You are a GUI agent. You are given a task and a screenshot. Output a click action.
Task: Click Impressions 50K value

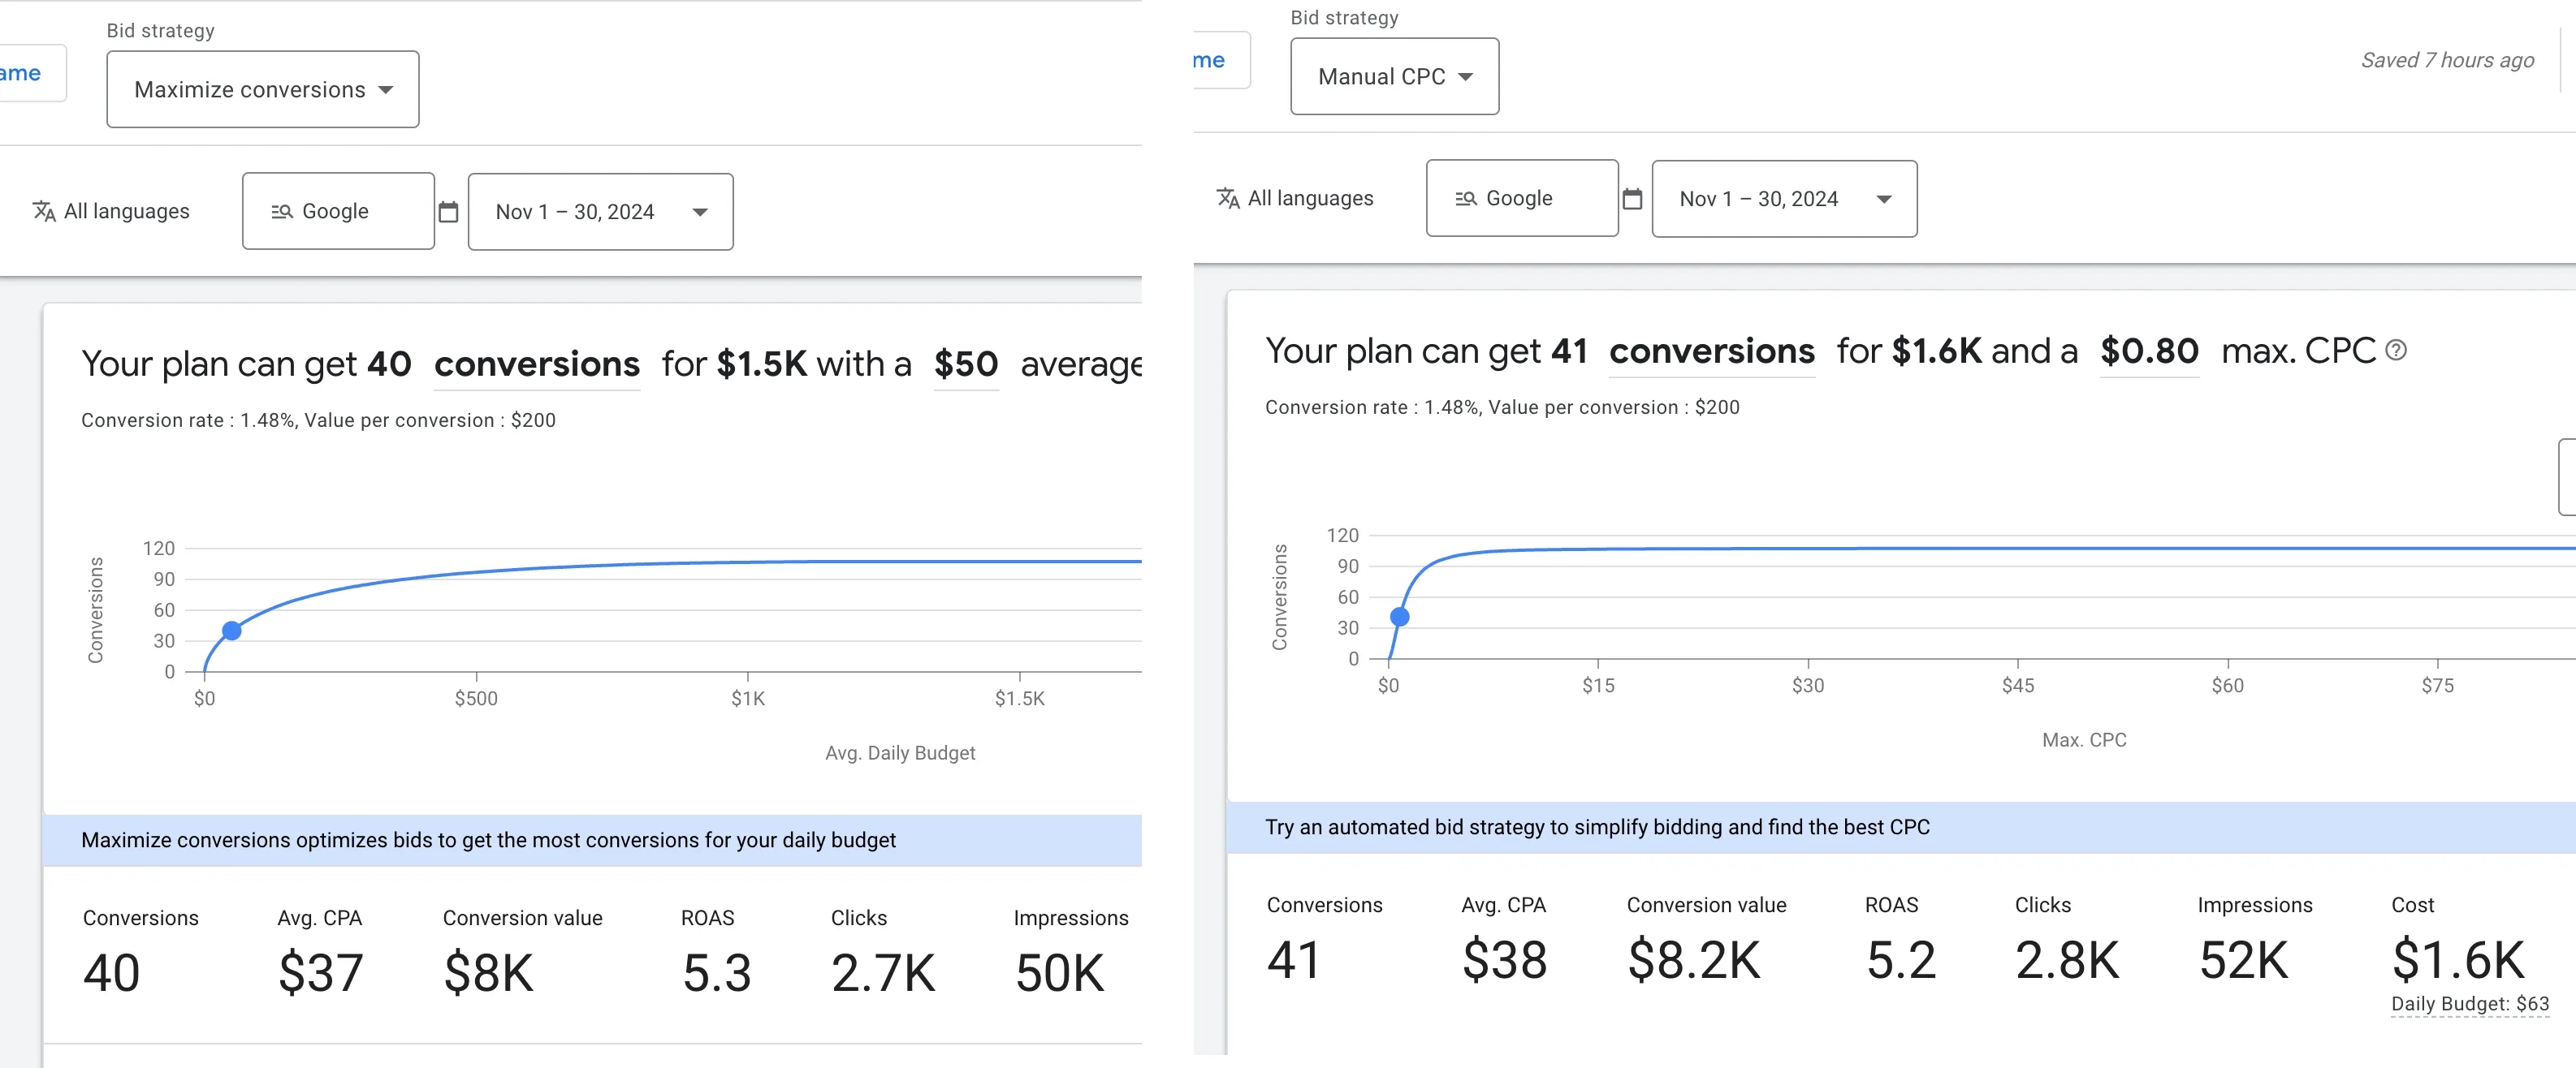(x=1060, y=973)
